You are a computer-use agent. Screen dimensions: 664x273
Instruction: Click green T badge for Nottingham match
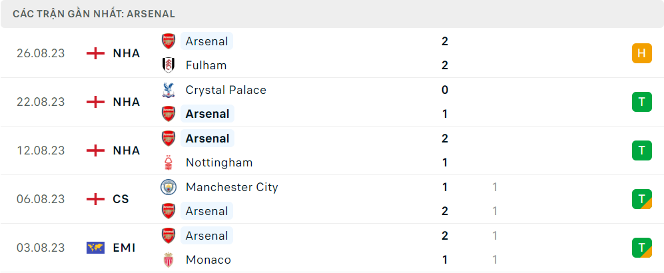pyautogui.click(x=642, y=150)
